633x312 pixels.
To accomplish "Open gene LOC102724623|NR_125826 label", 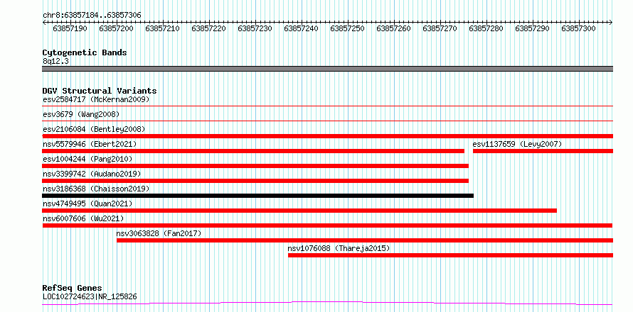I will tap(90, 296).
